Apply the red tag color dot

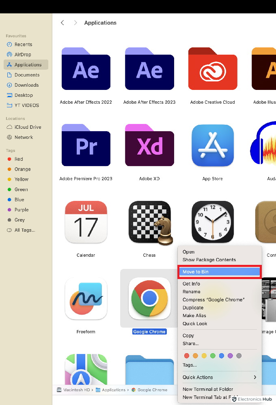tap(187, 356)
